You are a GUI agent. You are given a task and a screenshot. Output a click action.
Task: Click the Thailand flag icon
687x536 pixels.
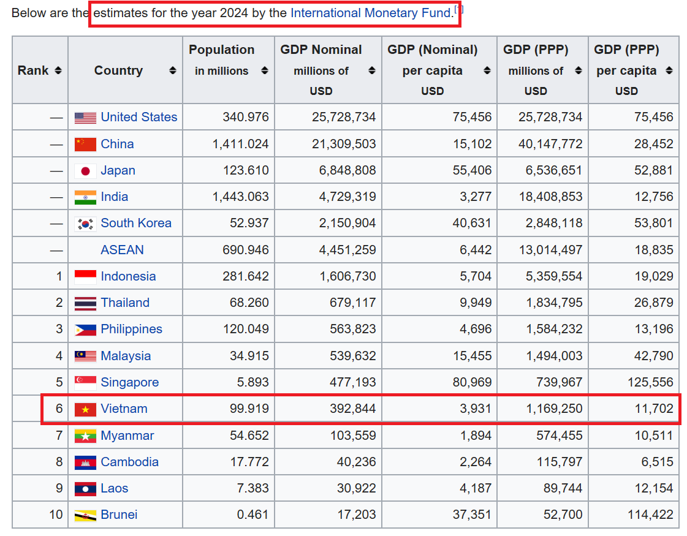tap(85, 303)
